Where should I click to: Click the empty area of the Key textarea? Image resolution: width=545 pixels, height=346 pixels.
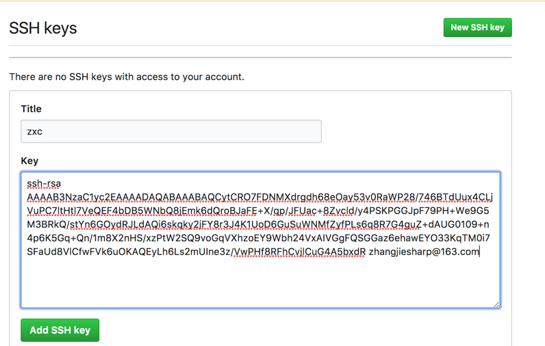pos(260,284)
